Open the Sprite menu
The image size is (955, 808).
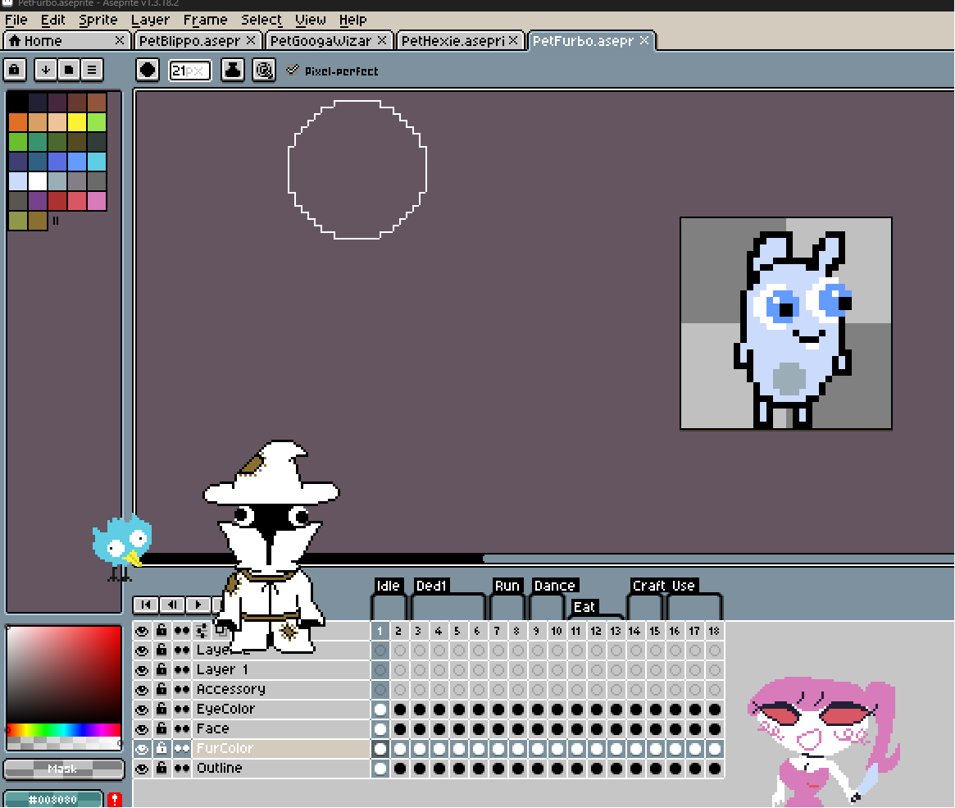(x=98, y=21)
